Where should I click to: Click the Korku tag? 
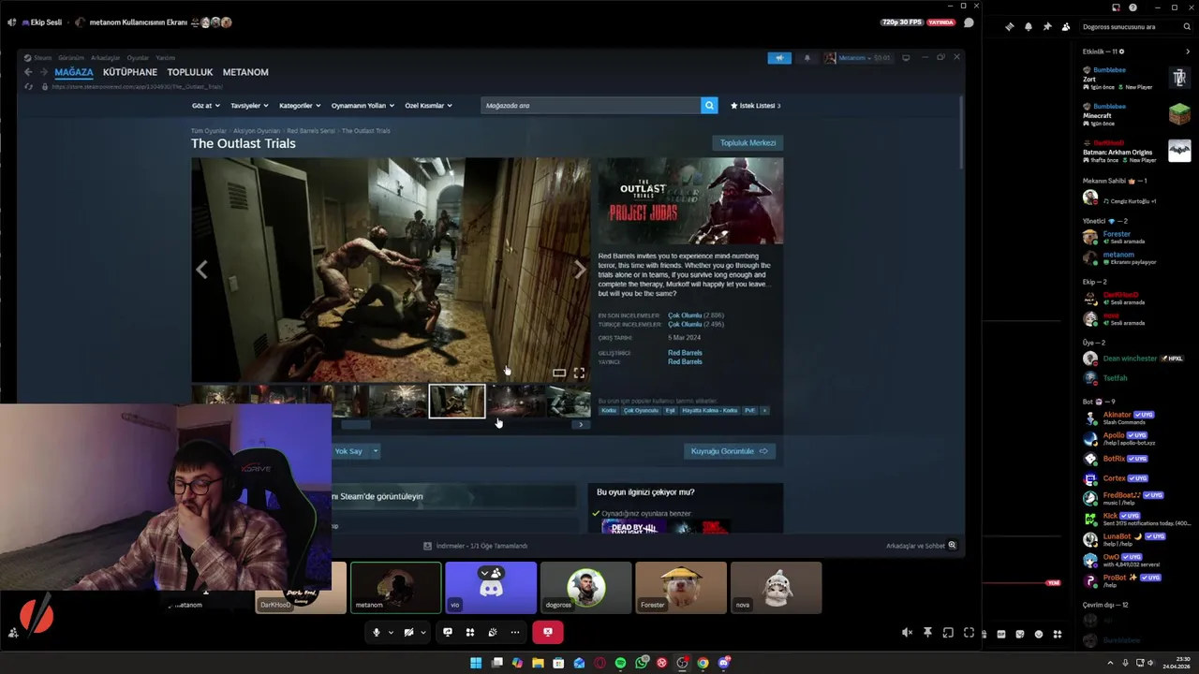tap(609, 410)
